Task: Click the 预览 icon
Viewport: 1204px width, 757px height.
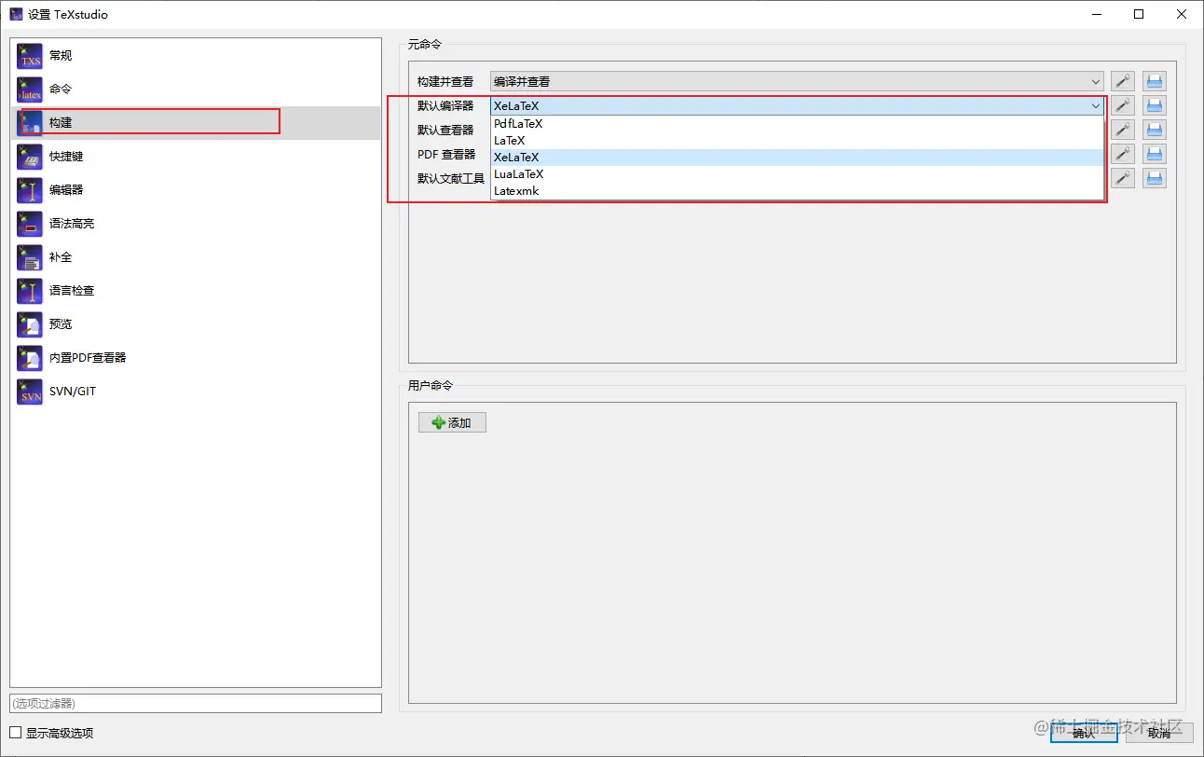Action: (x=30, y=324)
